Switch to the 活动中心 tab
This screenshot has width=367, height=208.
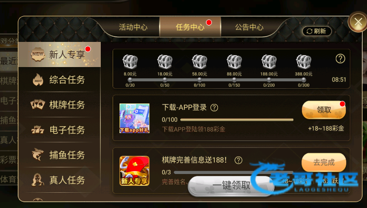tap(133, 27)
